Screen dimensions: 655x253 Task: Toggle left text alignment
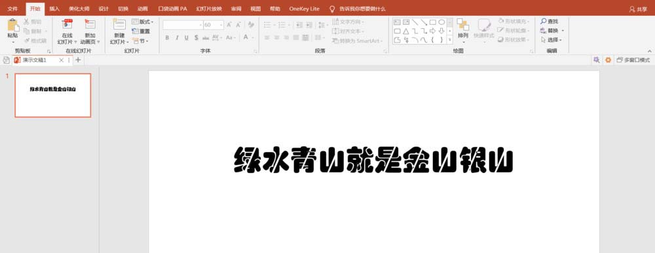pos(267,37)
